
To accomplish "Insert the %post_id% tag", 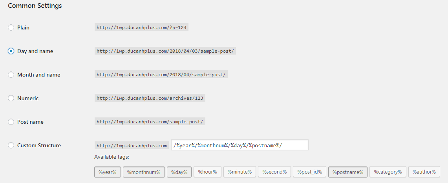I will tap(309, 172).
